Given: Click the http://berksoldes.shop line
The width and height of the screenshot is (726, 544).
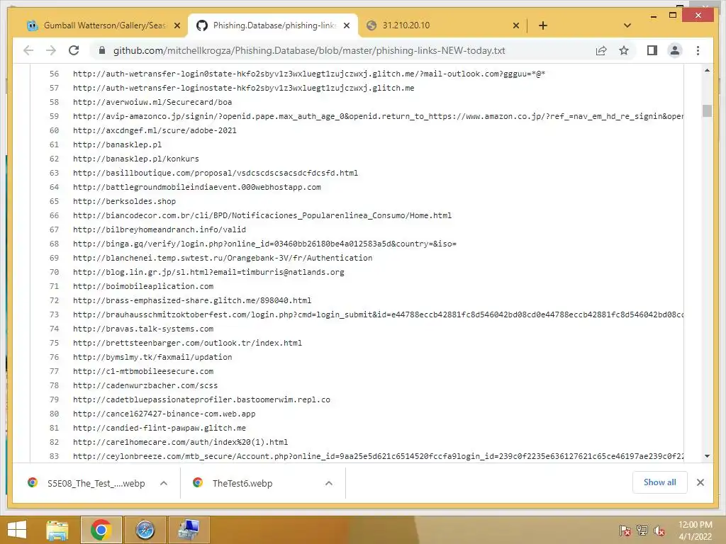Looking at the screenshot, I should (124, 201).
